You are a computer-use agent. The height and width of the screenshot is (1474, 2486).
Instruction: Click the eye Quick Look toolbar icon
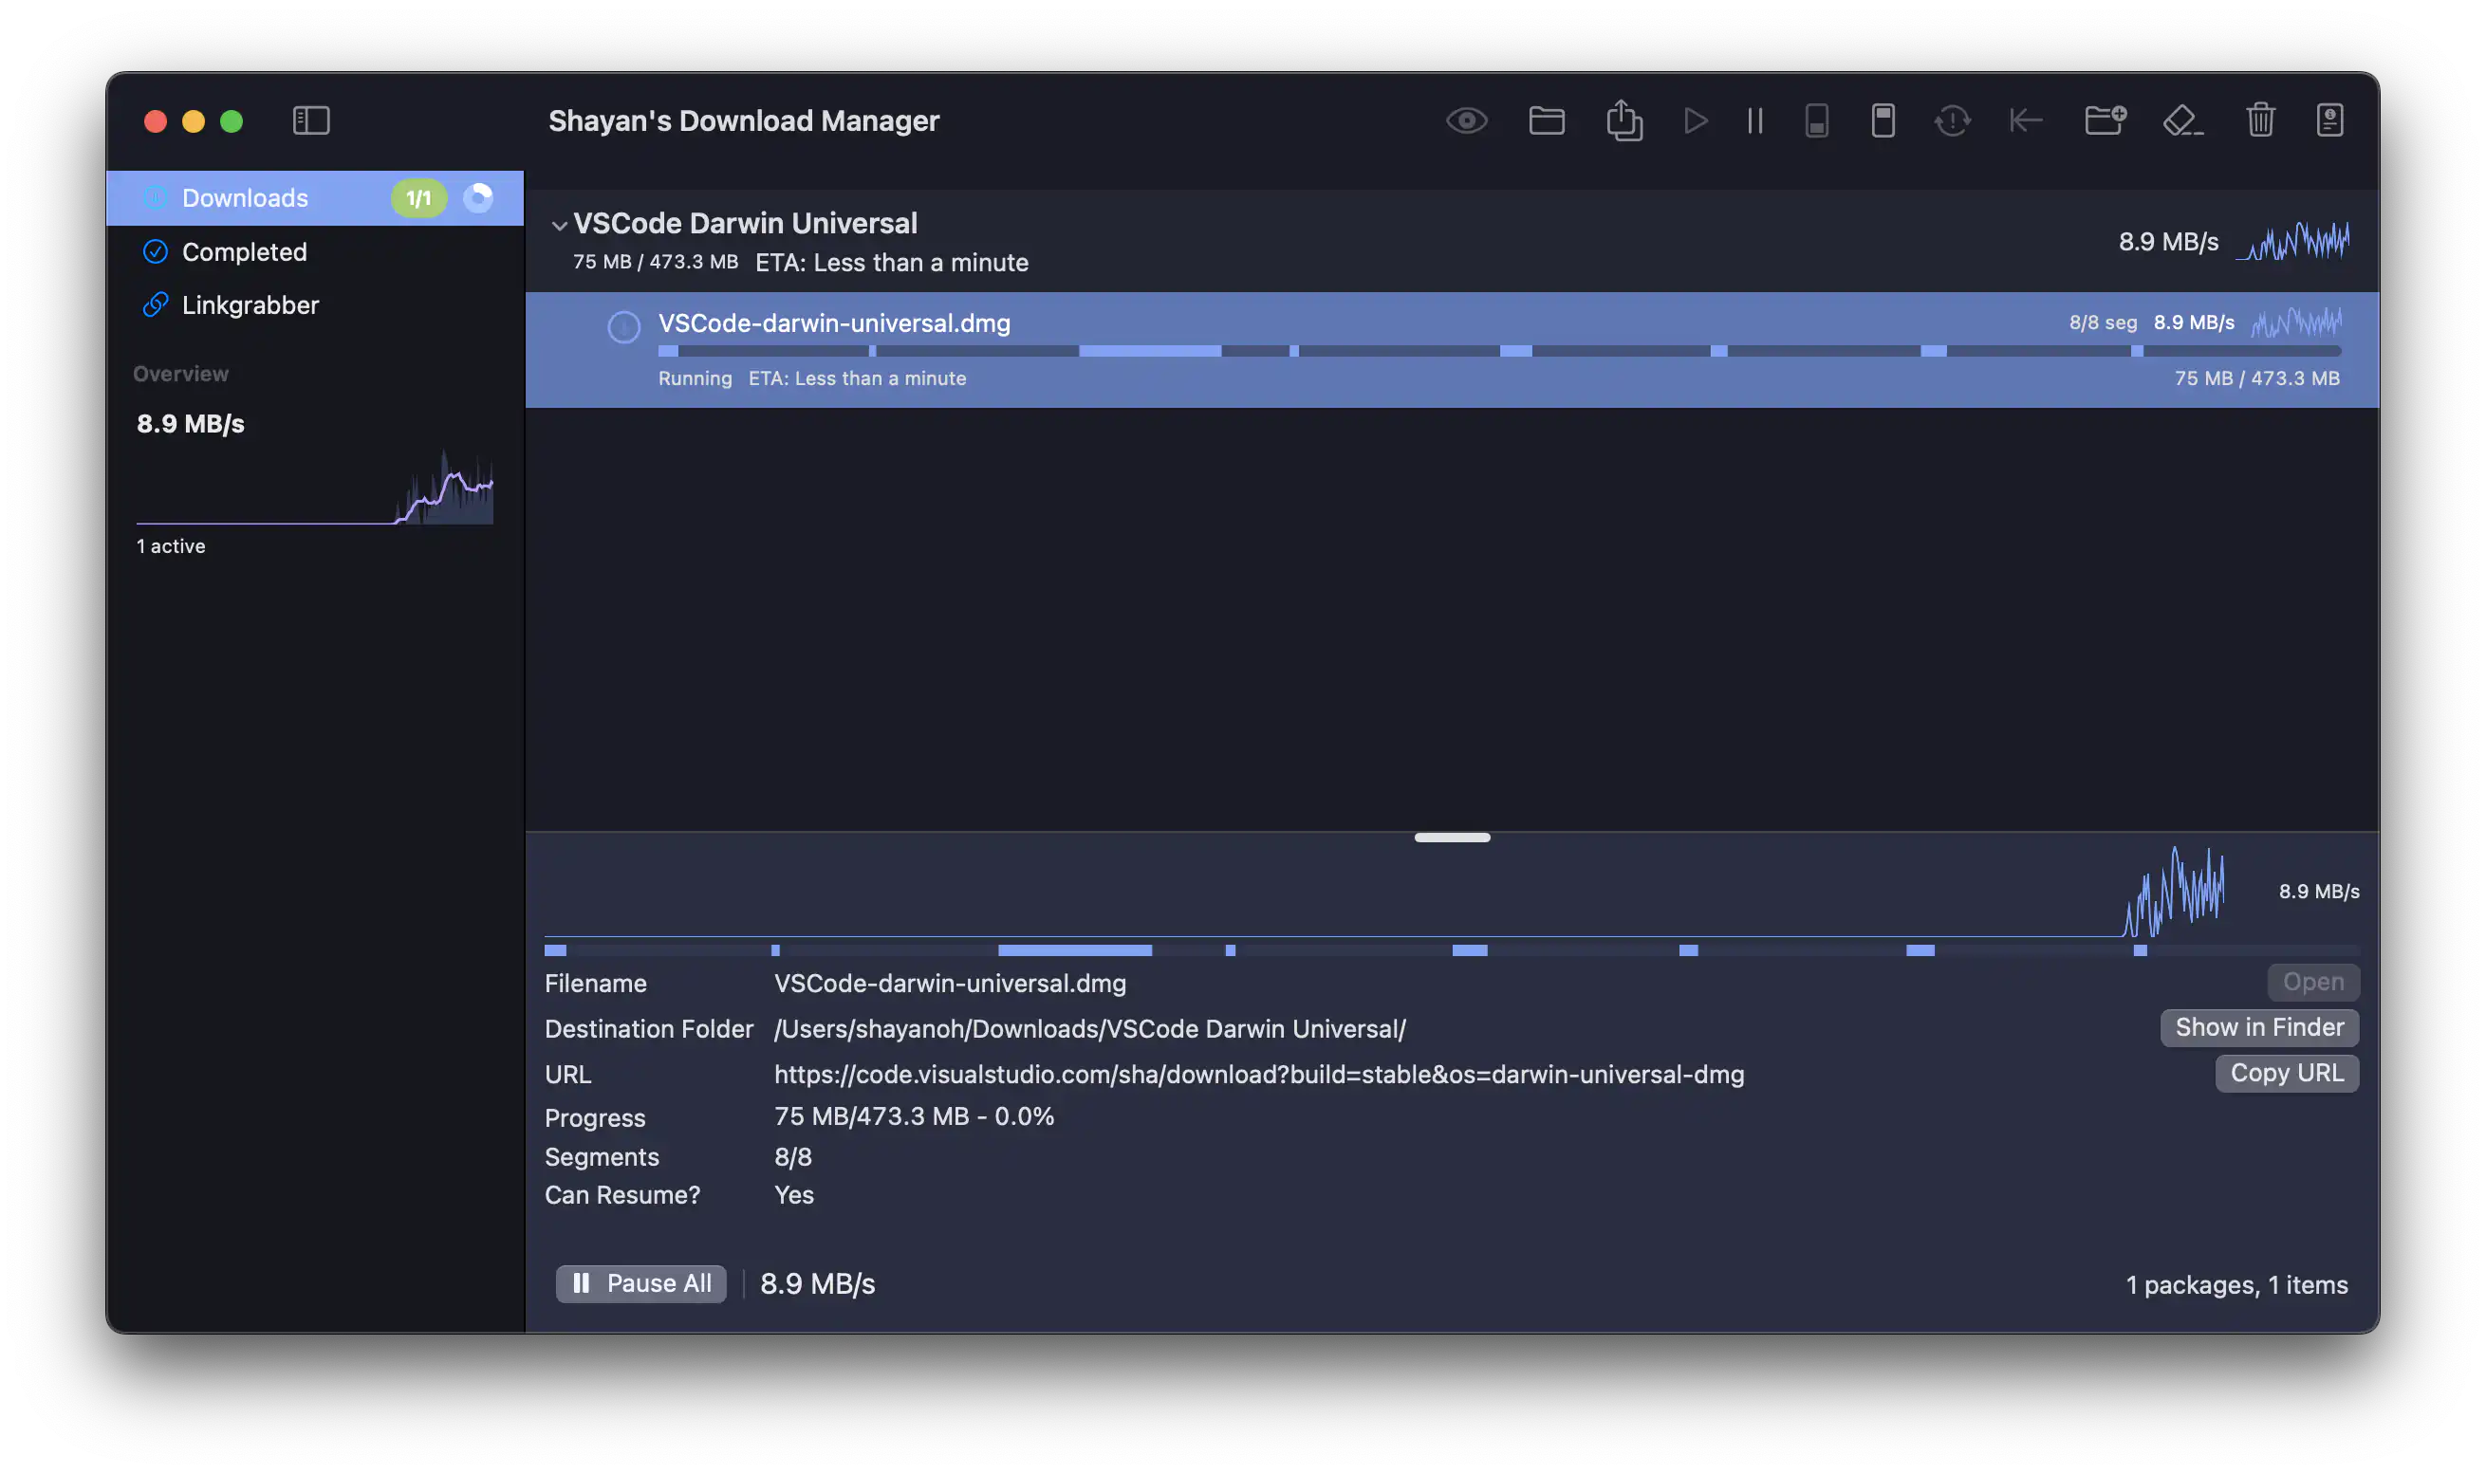[x=1467, y=120]
